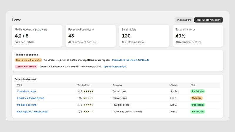Click the Cliente column header
The width and height of the screenshot is (235, 132).
click(x=174, y=85)
